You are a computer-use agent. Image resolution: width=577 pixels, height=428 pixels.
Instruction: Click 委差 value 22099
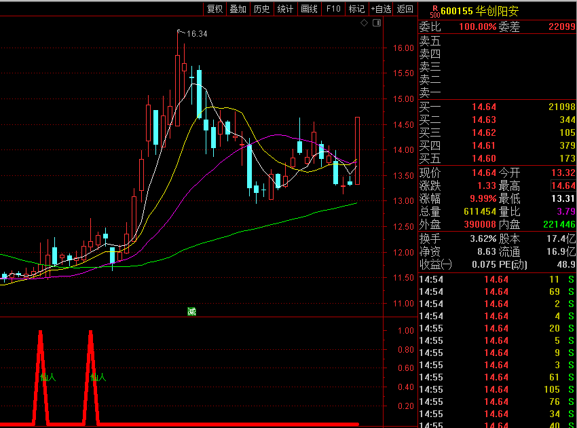(561, 26)
